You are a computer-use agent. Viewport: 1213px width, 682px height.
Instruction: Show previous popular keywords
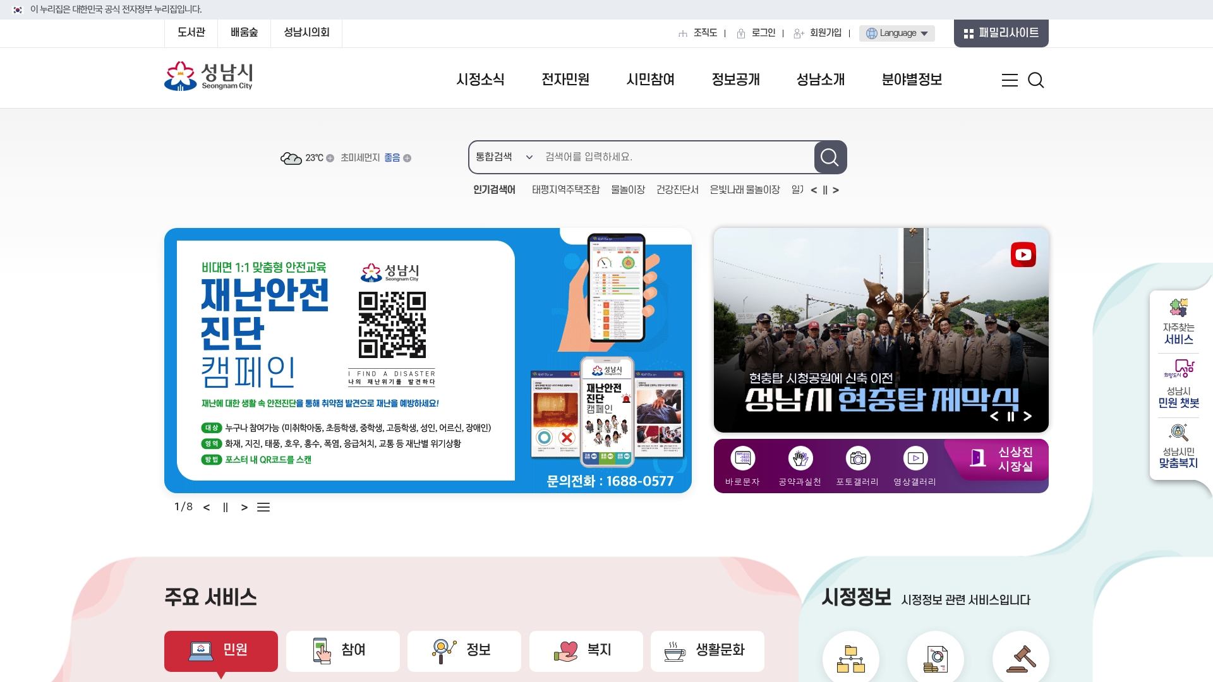[x=814, y=190]
